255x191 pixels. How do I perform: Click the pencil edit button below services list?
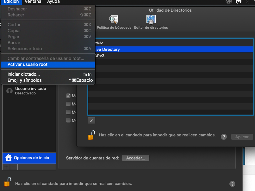(91, 120)
